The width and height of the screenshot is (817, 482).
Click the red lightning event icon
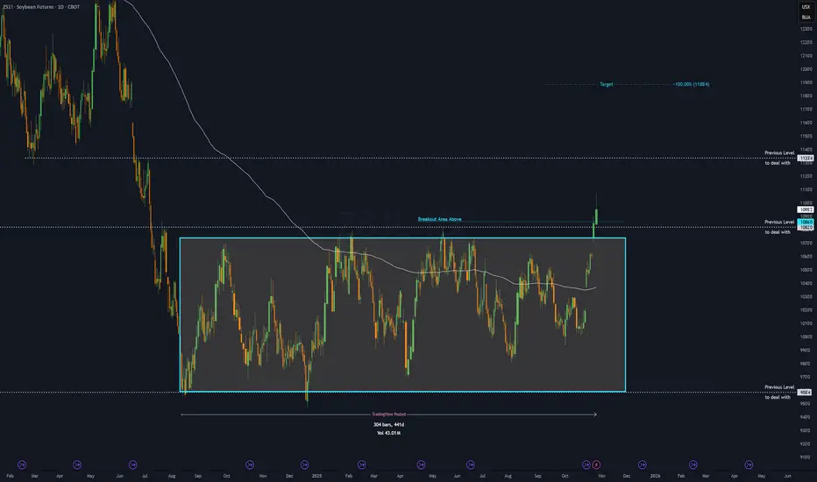596,464
